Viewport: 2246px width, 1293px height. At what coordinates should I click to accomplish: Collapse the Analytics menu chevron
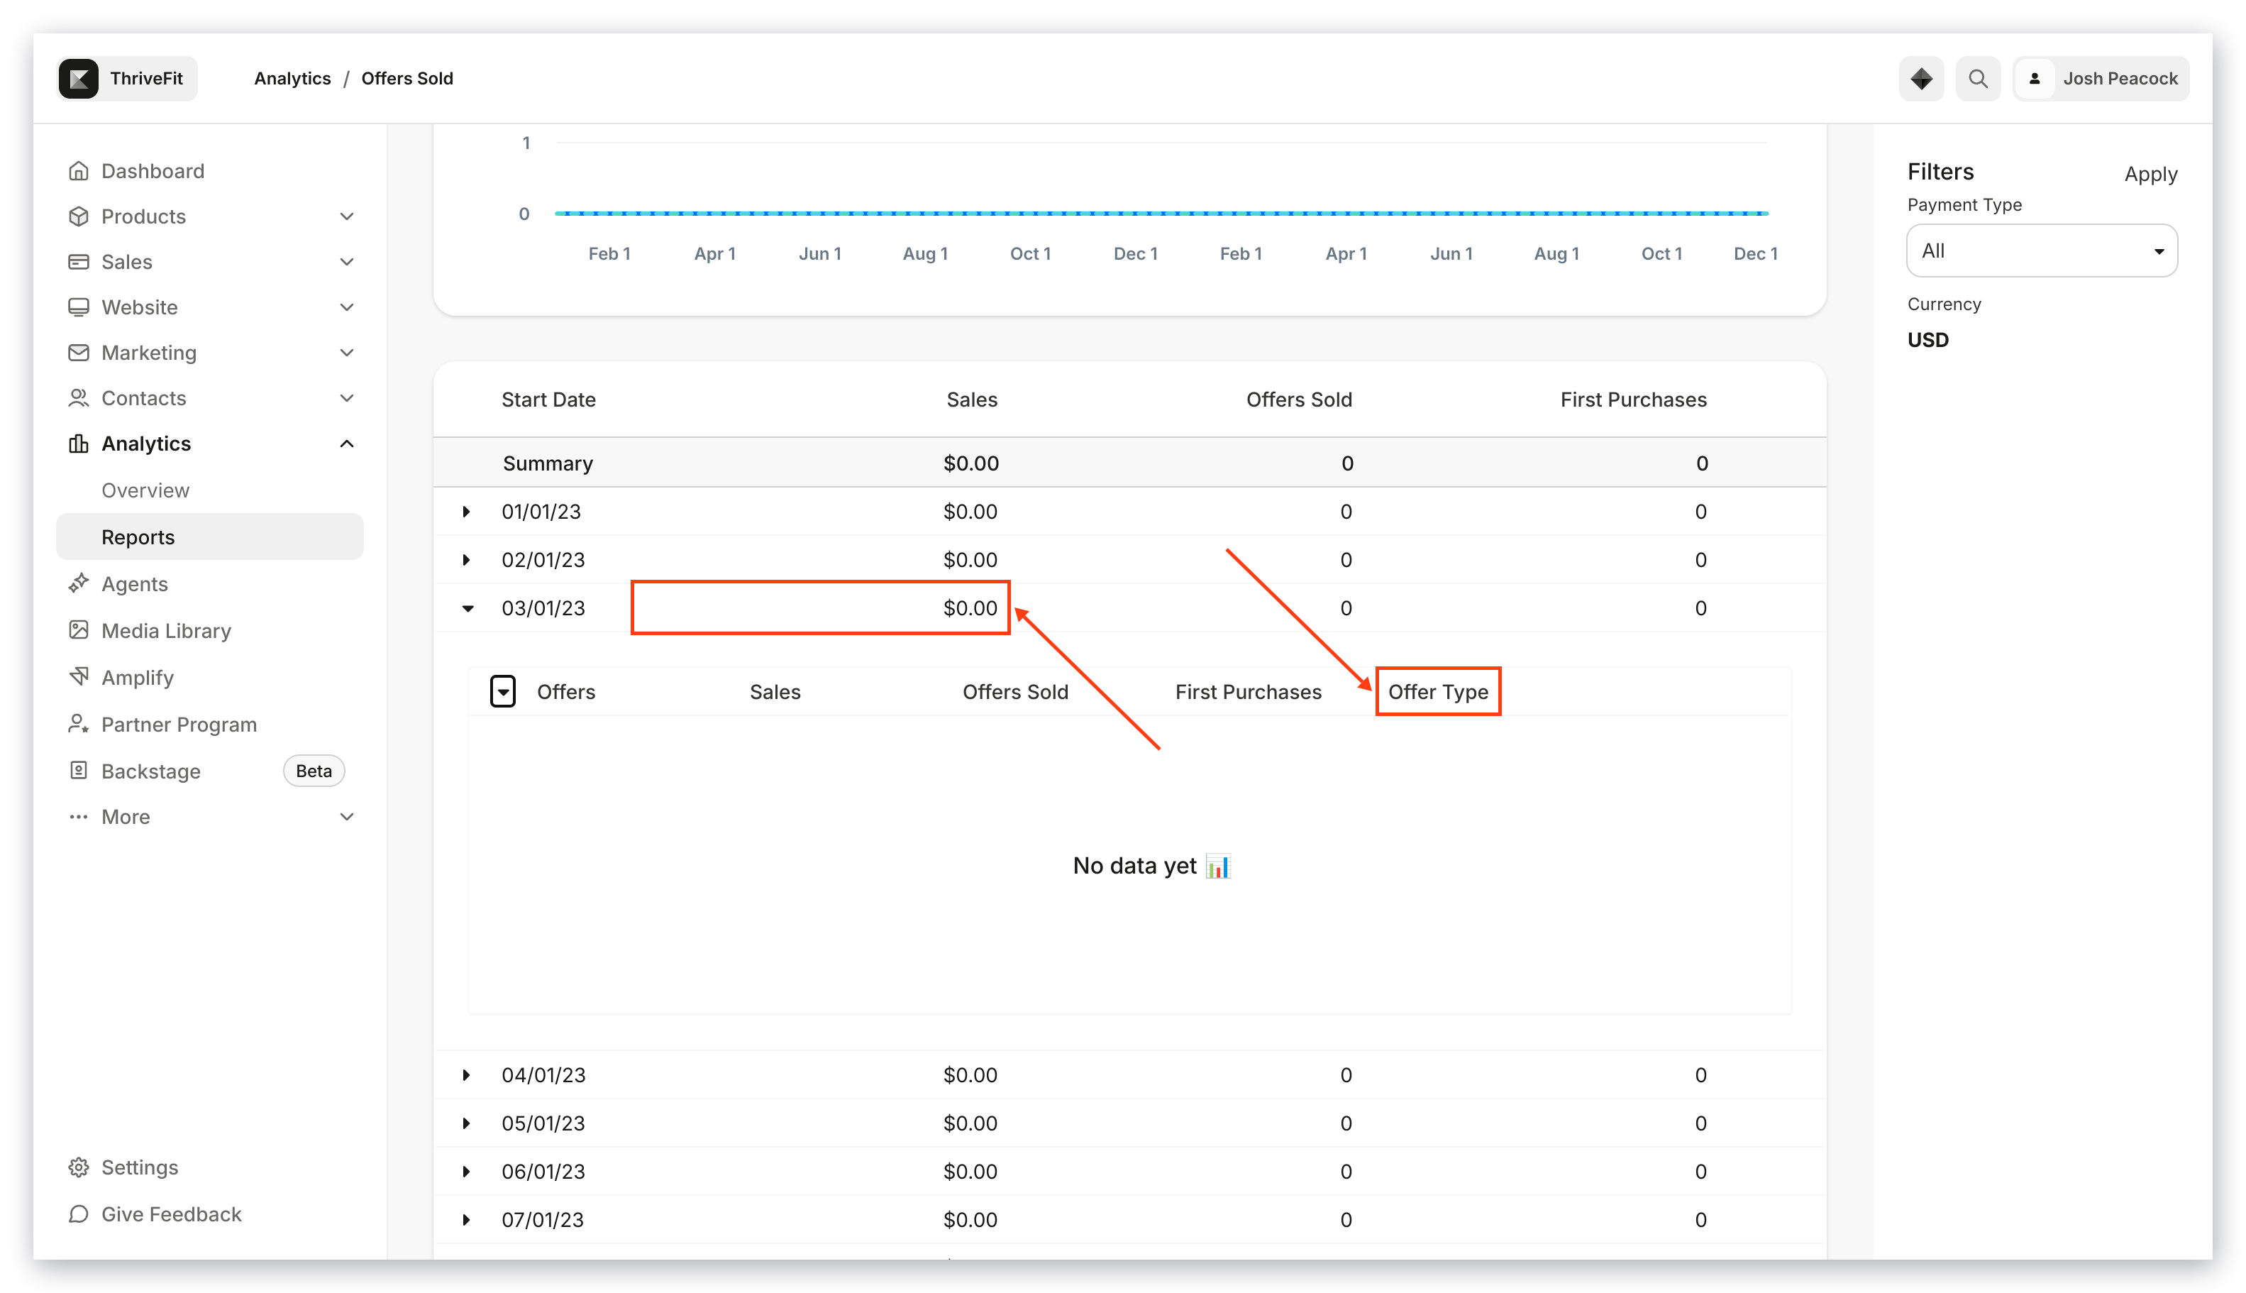coord(347,443)
